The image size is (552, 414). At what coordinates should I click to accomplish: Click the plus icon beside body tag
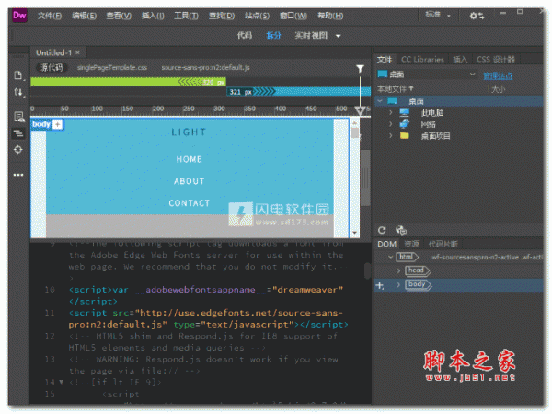[58, 124]
